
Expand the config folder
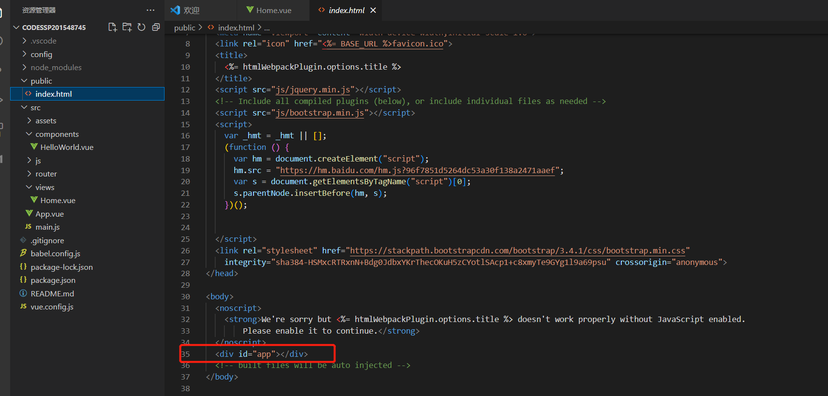[24, 54]
